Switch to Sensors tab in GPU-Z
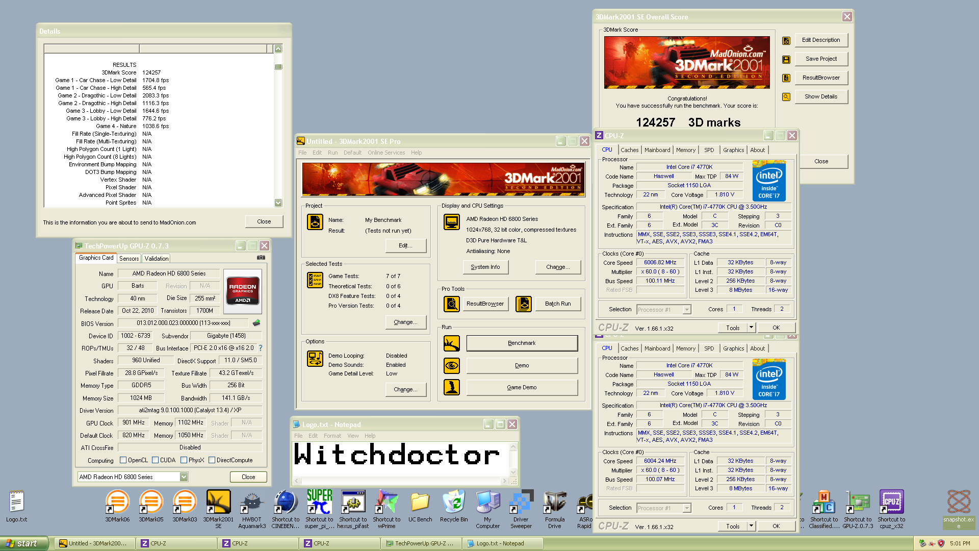The height and width of the screenshot is (551, 979). click(x=129, y=259)
